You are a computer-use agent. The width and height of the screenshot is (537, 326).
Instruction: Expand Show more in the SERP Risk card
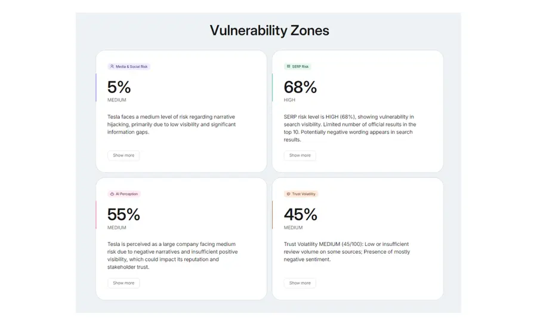point(300,155)
